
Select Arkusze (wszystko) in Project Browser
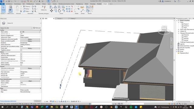185,48
